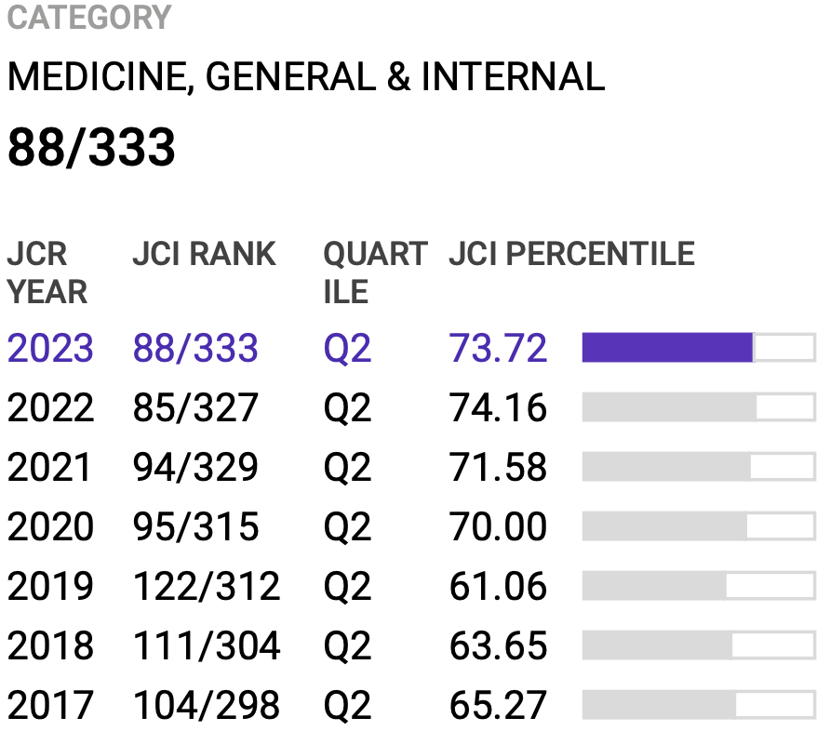Click the JCI RANK column header
The width and height of the screenshot is (830, 731).
coord(204,254)
